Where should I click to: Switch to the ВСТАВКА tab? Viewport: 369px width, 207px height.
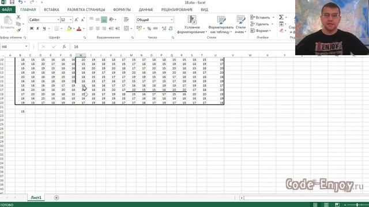(51, 10)
